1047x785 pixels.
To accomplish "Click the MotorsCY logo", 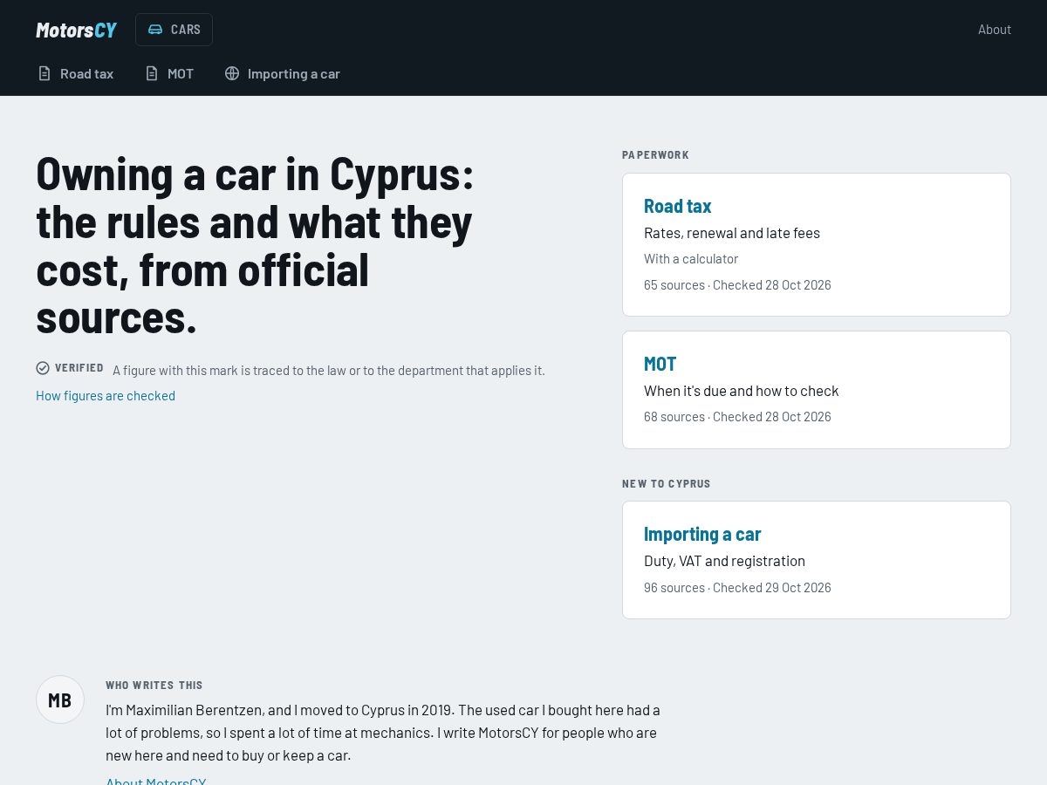I will pyautogui.click(x=76, y=30).
